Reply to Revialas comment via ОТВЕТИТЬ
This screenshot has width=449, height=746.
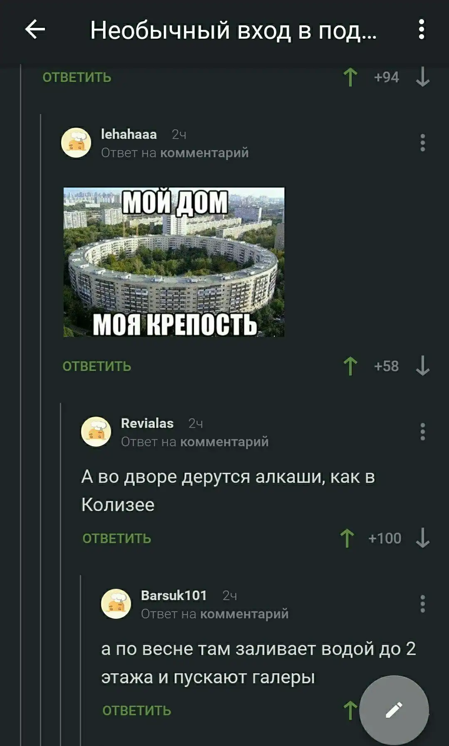(x=116, y=539)
